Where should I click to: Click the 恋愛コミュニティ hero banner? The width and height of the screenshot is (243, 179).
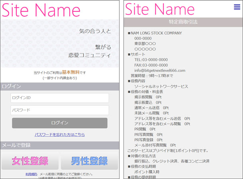pos(60,43)
